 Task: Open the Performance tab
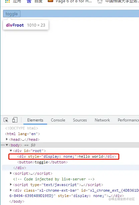128,120
